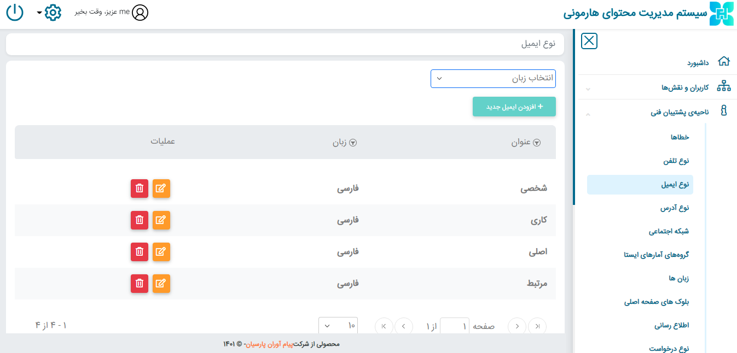Filter the زبان column

click(353, 143)
